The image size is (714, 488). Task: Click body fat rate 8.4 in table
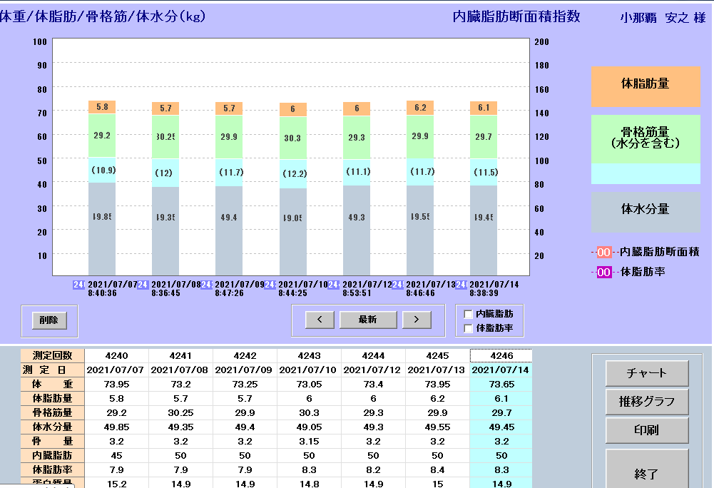[x=437, y=469]
